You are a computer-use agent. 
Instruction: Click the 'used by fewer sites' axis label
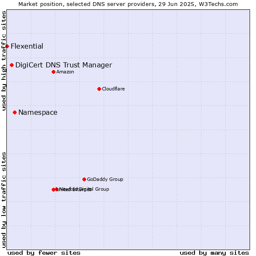[44, 253]
